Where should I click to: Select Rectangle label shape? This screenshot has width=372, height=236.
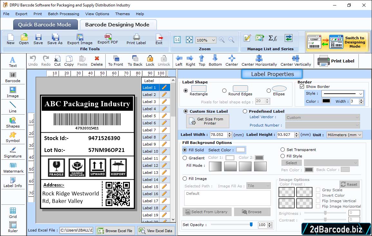(x=186, y=90)
